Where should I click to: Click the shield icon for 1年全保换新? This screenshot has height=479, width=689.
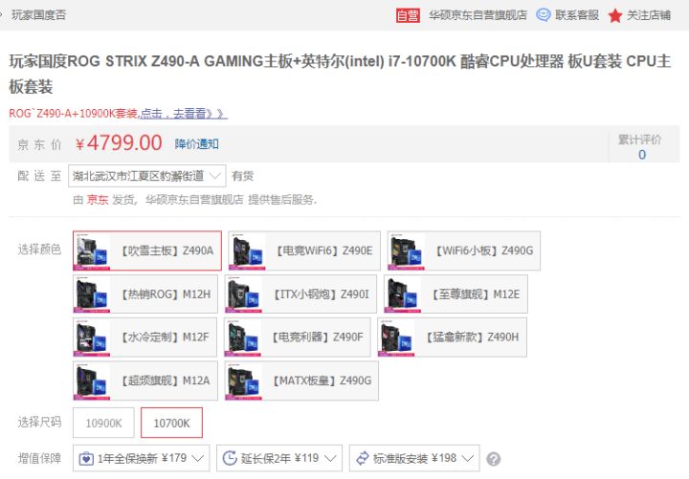(x=86, y=459)
